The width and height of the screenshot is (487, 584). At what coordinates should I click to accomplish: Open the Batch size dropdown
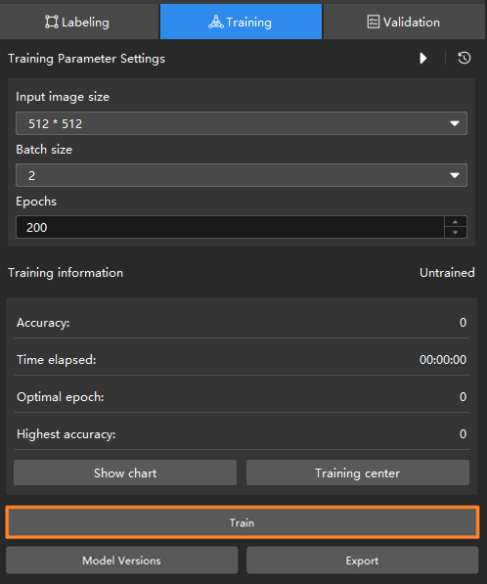point(242,175)
